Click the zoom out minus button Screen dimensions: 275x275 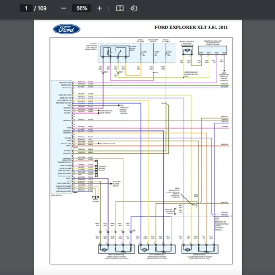tap(64, 8)
